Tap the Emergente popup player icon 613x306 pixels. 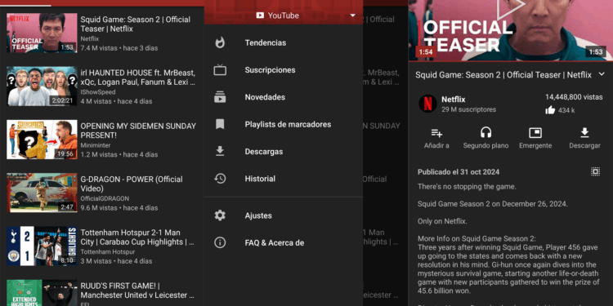pos(535,133)
